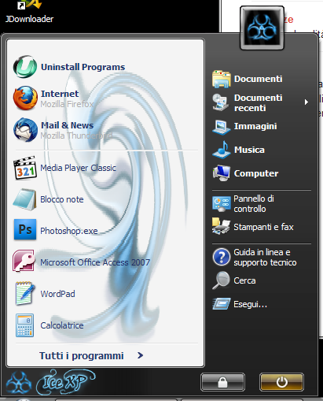The width and height of the screenshot is (323, 401).
Task: Click the Documenti recenti icon
Action: [x=220, y=102]
